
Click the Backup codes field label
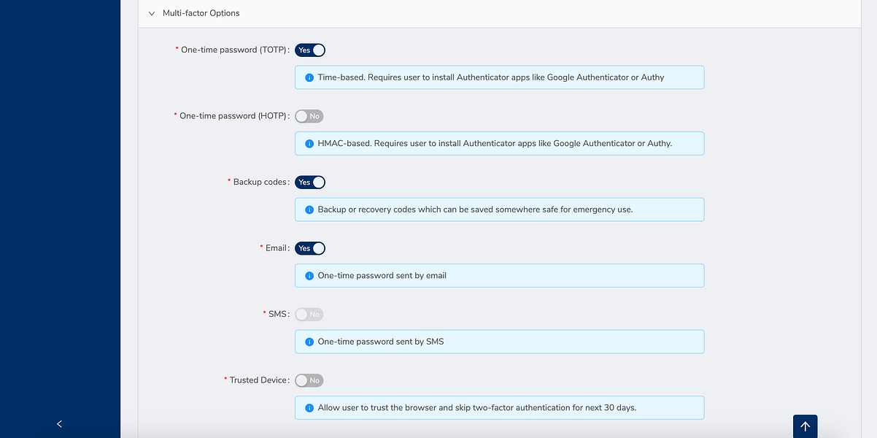pyautogui.click(x=260, y=182)
